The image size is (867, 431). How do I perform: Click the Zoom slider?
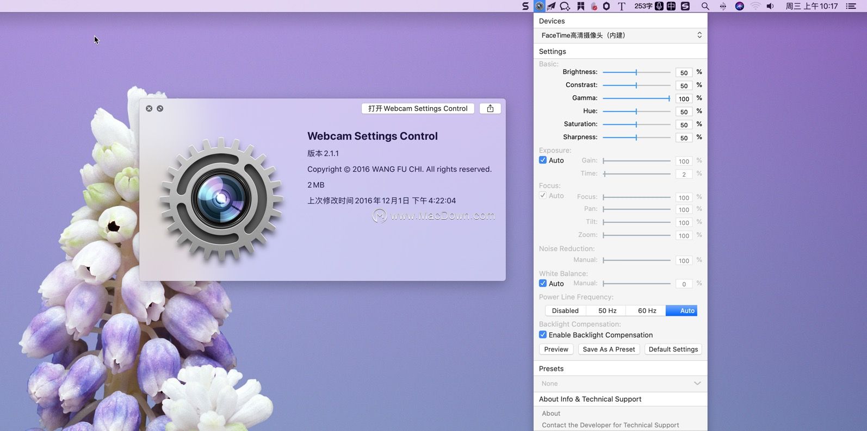pyautogui.click(x=636, y=235)
